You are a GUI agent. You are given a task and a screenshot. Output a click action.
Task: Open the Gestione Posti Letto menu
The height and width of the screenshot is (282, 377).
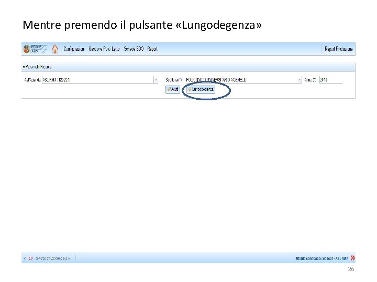point(104,49)
